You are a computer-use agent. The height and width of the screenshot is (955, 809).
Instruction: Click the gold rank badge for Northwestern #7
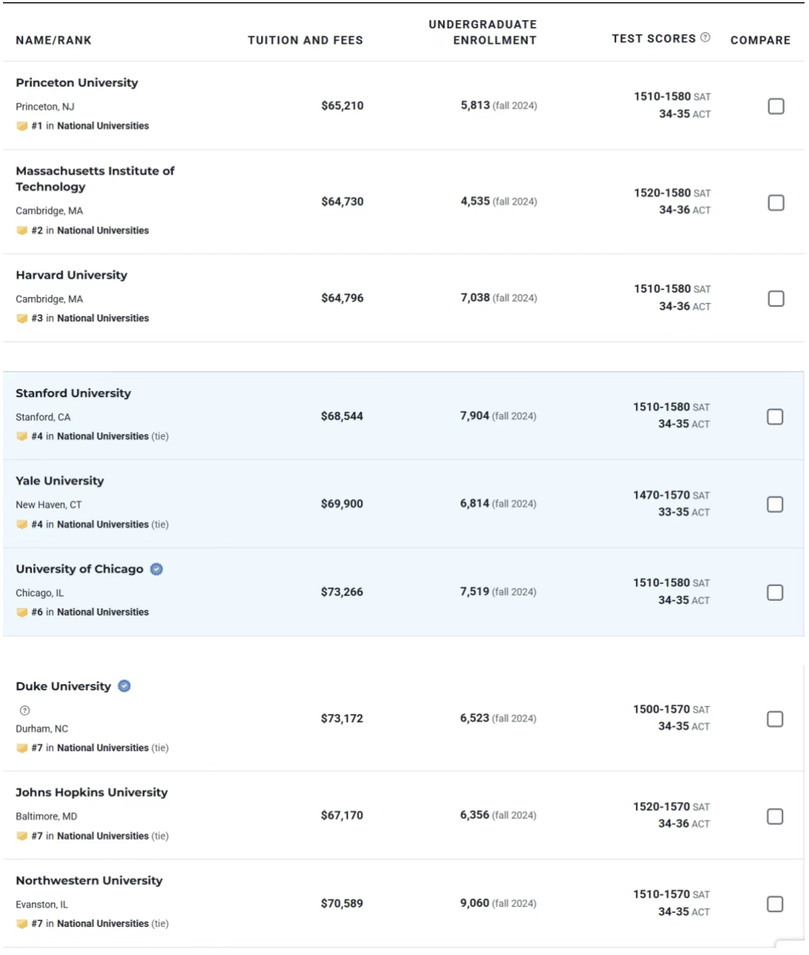pos(22,924)
